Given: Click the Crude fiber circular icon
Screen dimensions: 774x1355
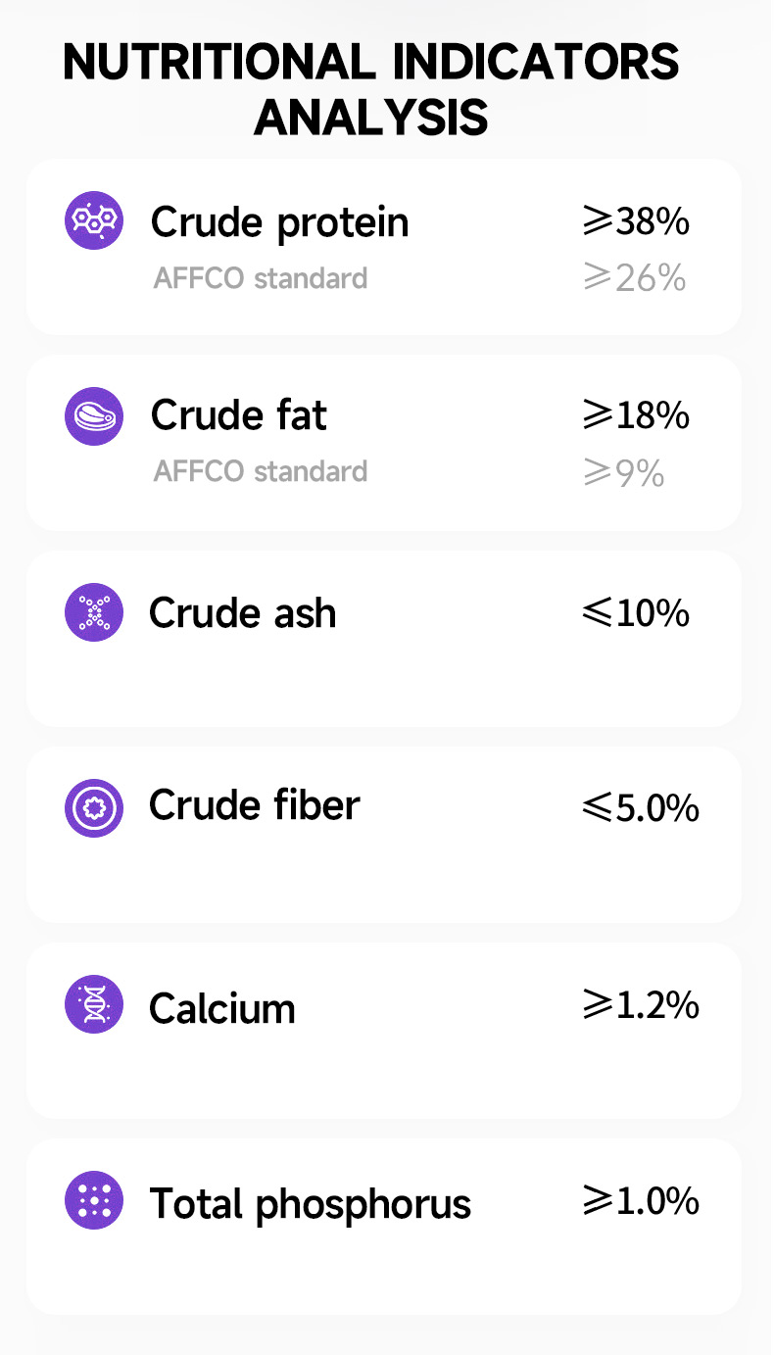Looking at the screenshot, I should [x=94, y=808].
